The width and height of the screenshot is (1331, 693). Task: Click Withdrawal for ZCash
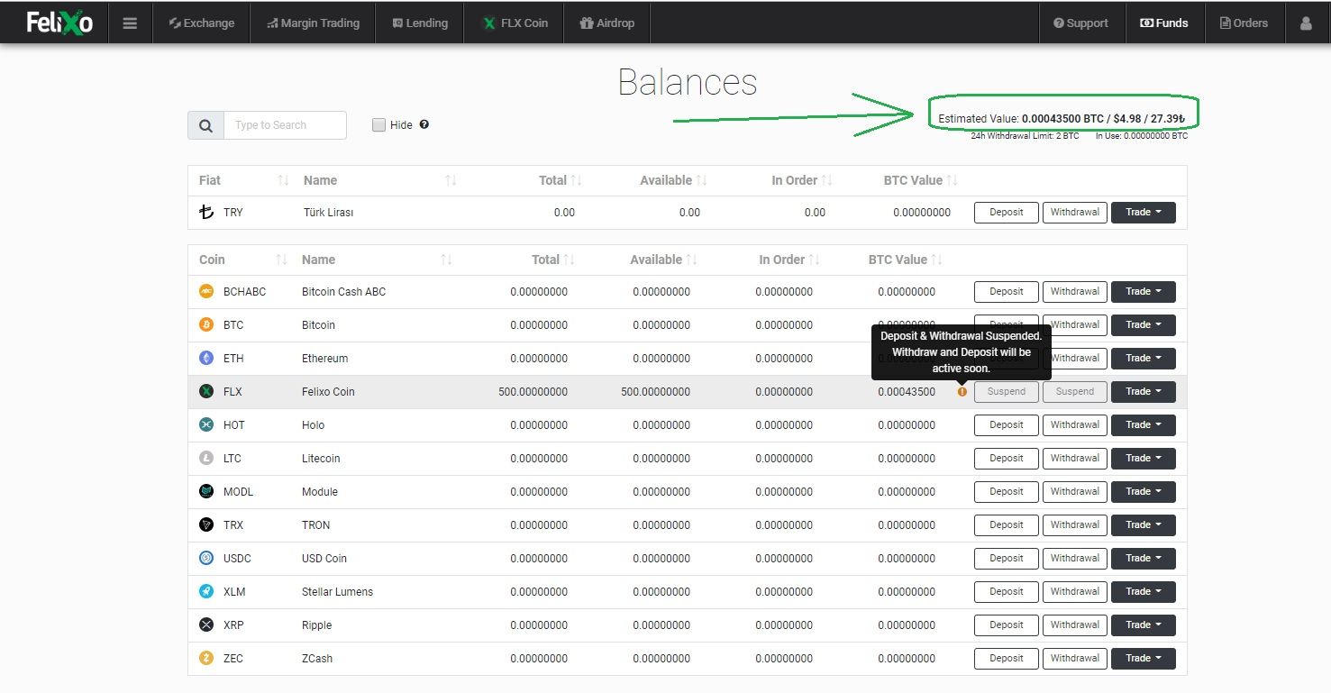click(1075, 659)
